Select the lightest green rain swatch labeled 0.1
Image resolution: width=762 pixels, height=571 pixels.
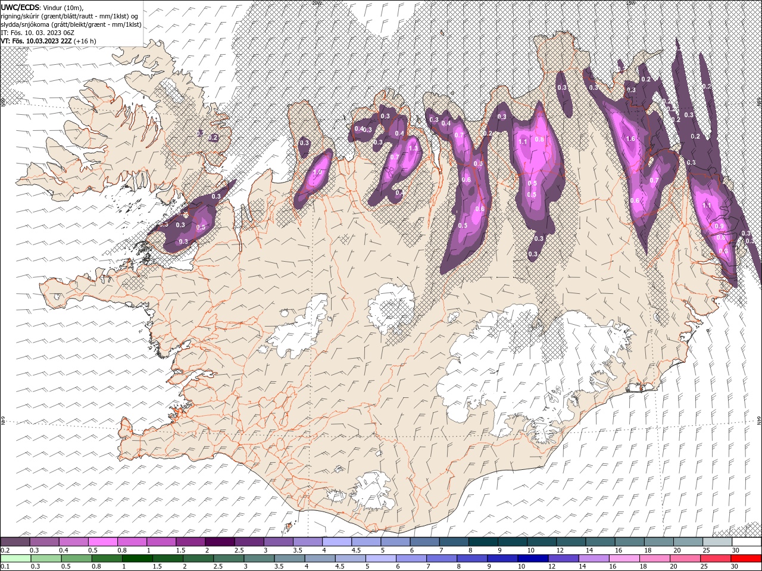15,559
